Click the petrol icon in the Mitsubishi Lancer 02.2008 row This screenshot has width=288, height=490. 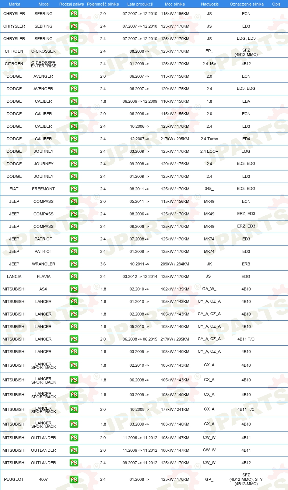74,314
